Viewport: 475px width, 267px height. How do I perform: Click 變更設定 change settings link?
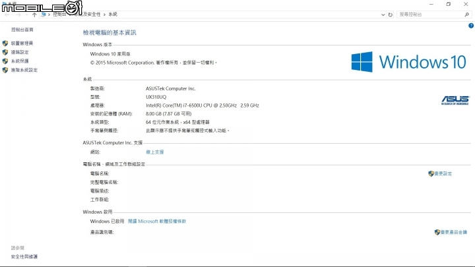pyautogui.click(x=443, y=173)
